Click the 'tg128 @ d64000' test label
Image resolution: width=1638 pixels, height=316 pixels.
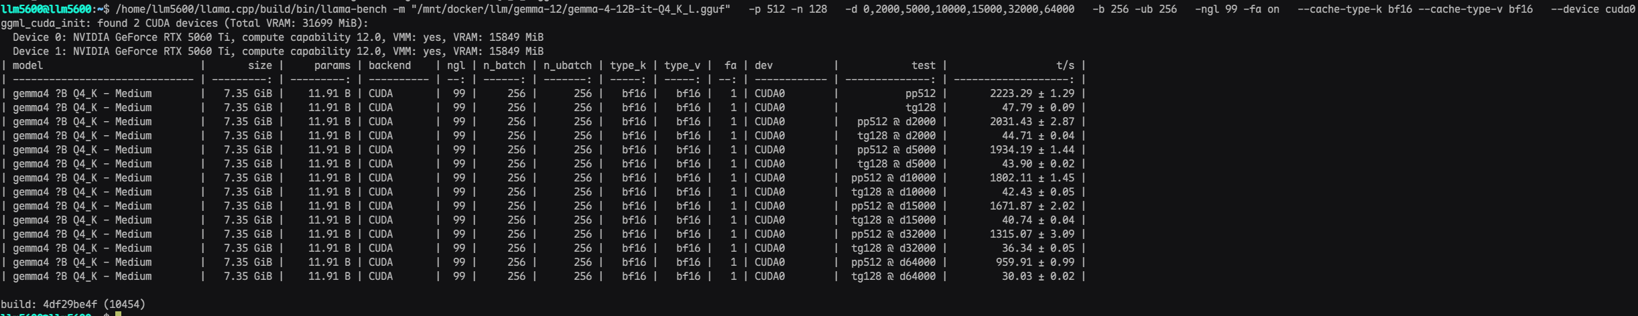click(x=893, y=276)
